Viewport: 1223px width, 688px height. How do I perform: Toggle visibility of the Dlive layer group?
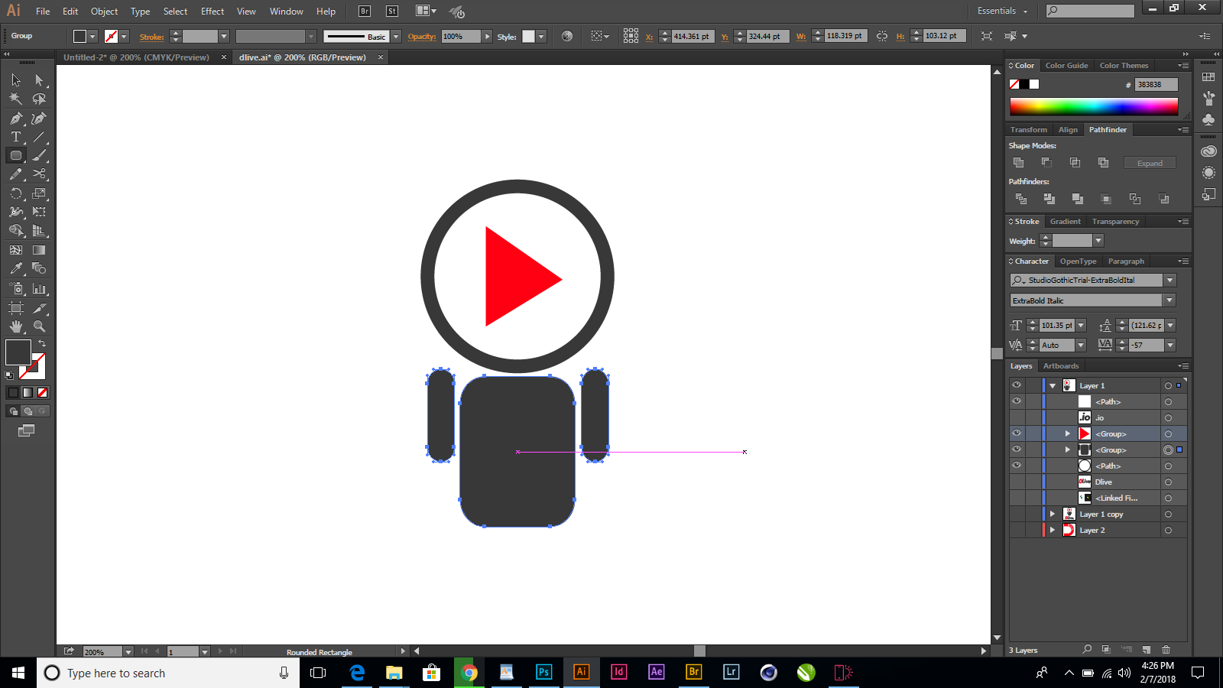point(1017,482)
